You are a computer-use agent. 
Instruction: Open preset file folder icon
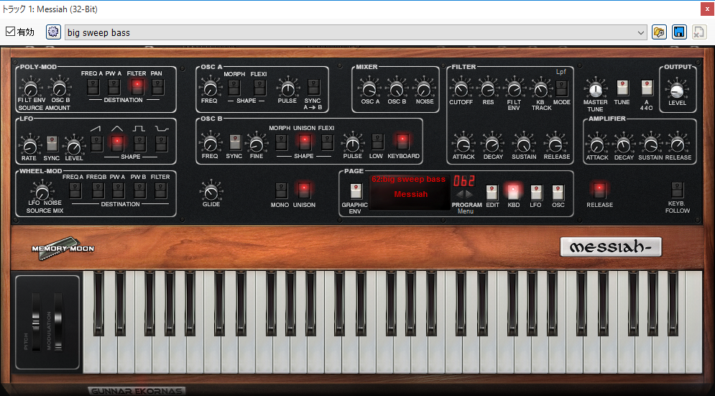pyautogui.click(x=659, y=32)
